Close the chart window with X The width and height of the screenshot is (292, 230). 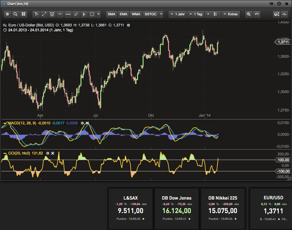(286, 4)
